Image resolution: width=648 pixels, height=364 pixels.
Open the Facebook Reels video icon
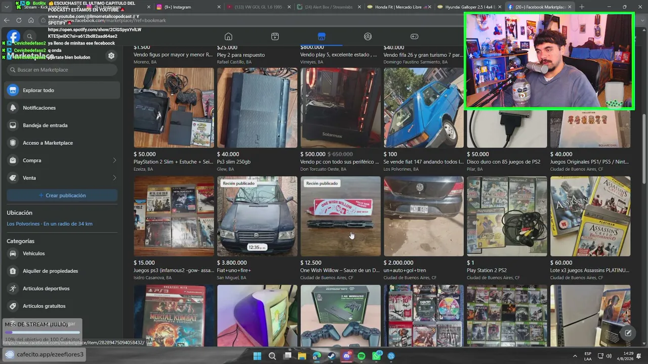tap(275, 36)
